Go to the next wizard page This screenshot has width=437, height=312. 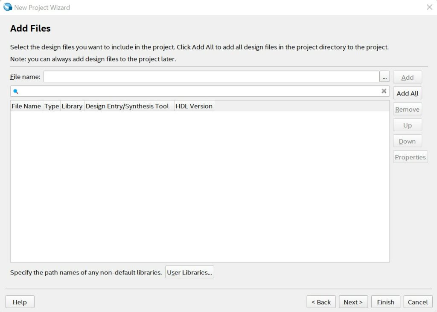[x=353, y=302]
